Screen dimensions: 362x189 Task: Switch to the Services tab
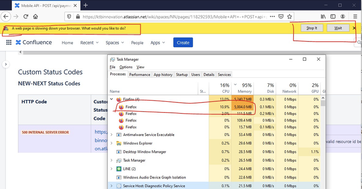tap(224, 74)
